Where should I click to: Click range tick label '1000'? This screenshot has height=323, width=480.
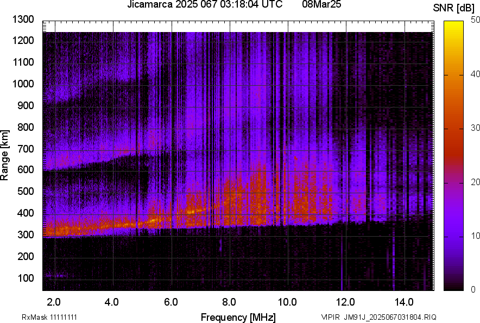(x=23, y=84)
